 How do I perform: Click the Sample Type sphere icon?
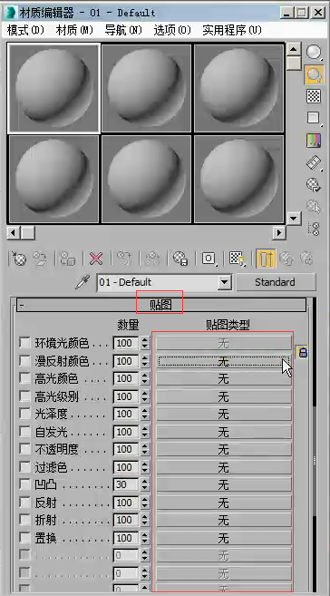(314, 52)
